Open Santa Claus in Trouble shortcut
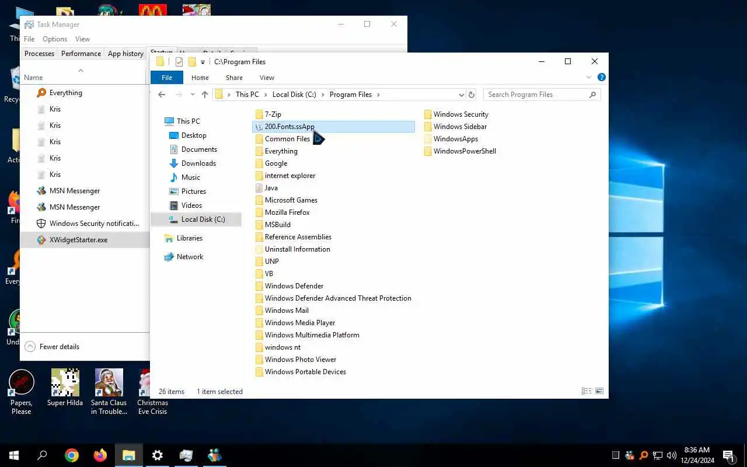 [x=109, y=392]
